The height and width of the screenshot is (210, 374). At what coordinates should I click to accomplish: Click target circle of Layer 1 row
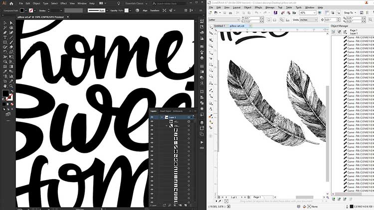coord(188,117)
